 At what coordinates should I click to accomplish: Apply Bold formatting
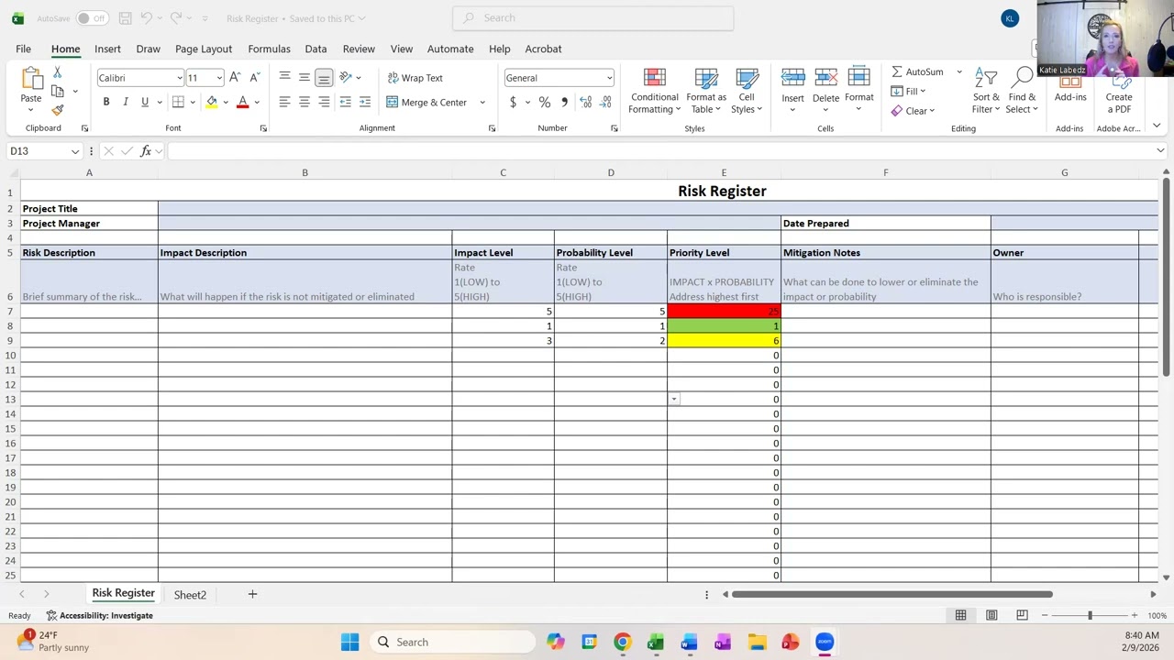coord(106,102)
